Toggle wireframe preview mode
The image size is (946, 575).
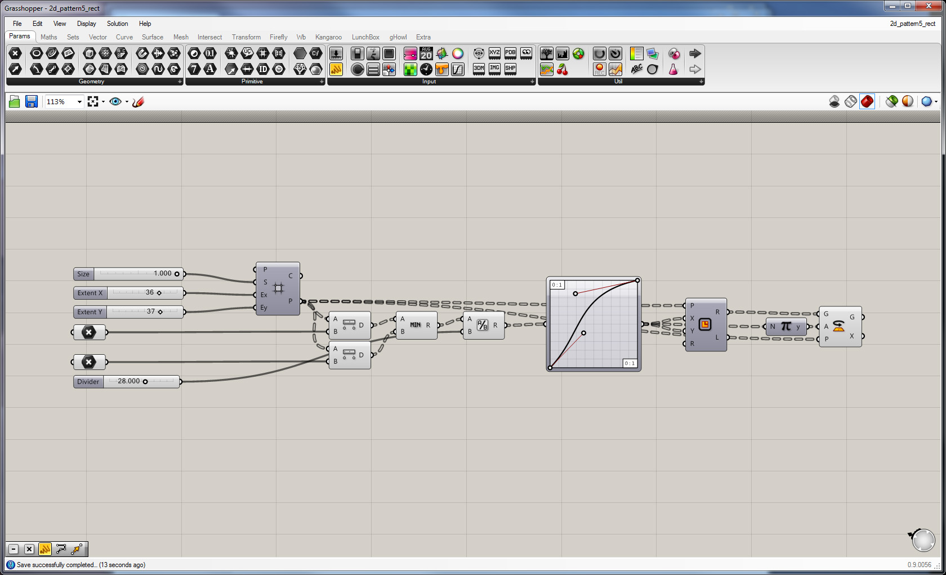(851, 101)
